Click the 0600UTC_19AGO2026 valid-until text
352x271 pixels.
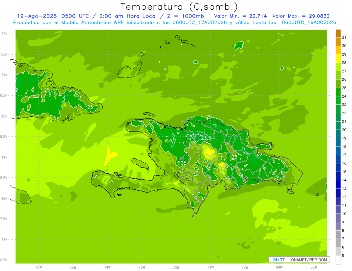[309, 23]
